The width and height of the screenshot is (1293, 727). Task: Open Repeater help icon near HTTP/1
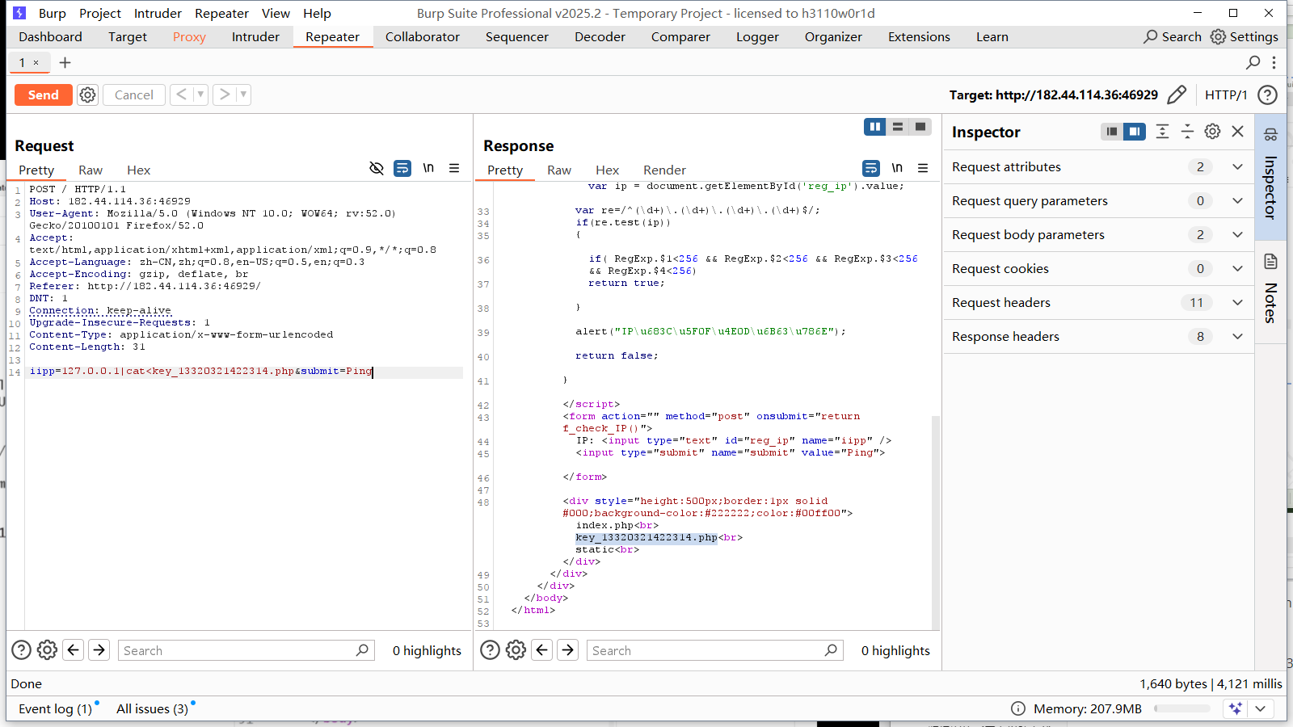(x=1268, y=95)
